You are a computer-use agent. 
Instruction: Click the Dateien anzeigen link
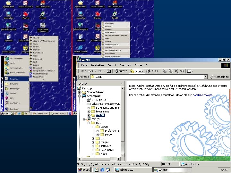(x=202, y=95)
